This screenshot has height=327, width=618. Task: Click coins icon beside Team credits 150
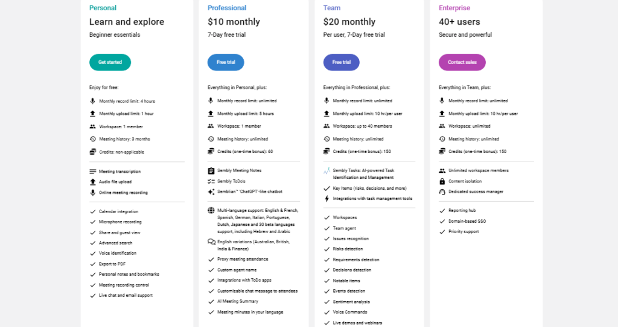click(x=327, y=151)
